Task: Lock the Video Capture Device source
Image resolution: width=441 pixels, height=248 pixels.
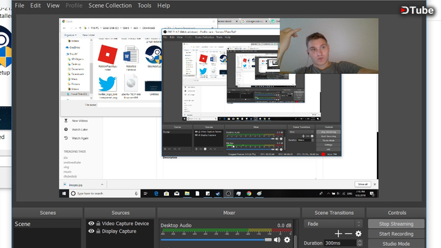Action: (98, 223)
